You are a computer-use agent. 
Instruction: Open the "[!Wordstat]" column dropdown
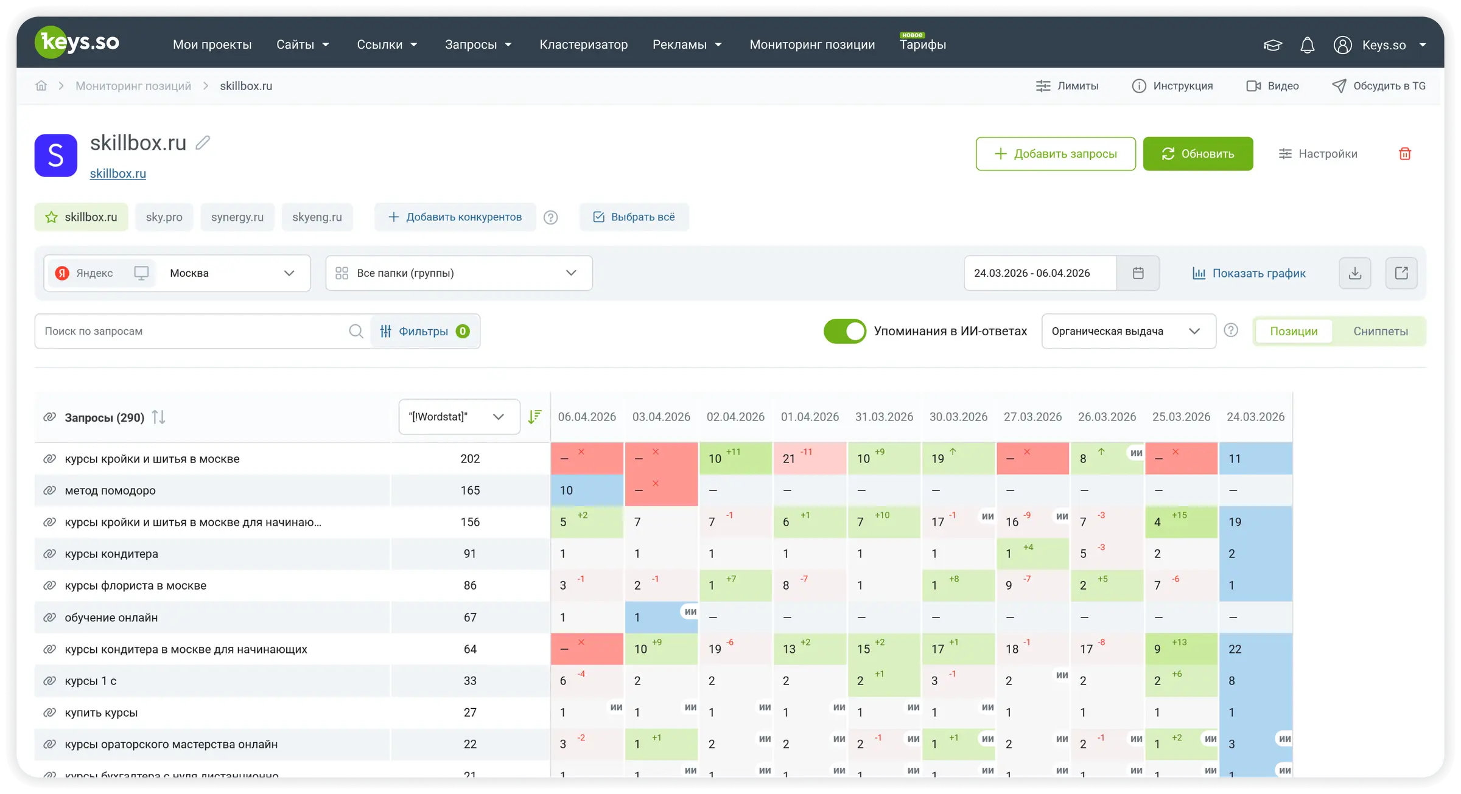click(459, 417)
